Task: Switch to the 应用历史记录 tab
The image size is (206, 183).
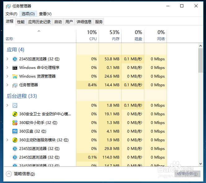Action: 39,22
